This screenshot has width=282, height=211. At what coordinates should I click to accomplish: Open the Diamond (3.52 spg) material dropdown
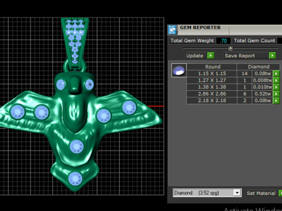tap(237, 193)
